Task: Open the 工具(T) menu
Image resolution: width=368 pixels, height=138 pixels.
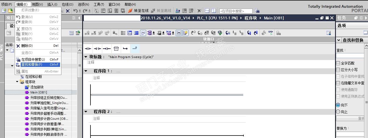Action: click(x=99, y=4)
